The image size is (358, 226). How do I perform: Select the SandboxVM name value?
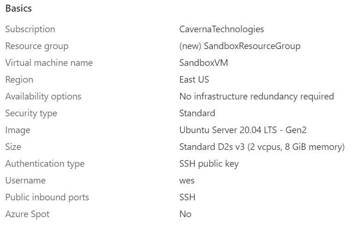pos(204,63)
